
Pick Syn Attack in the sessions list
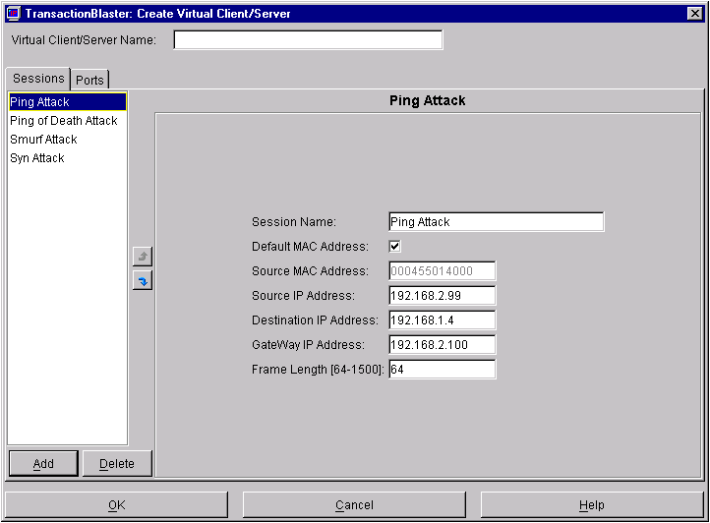pos(68,158)
